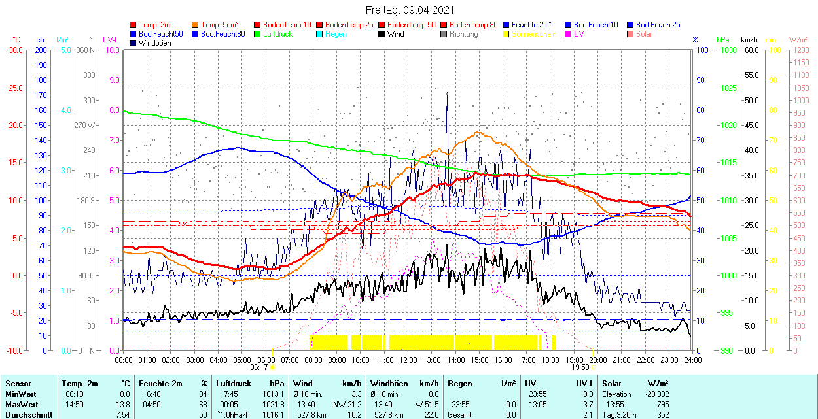Click the pink Solar legend square

[x=631, y=34]
